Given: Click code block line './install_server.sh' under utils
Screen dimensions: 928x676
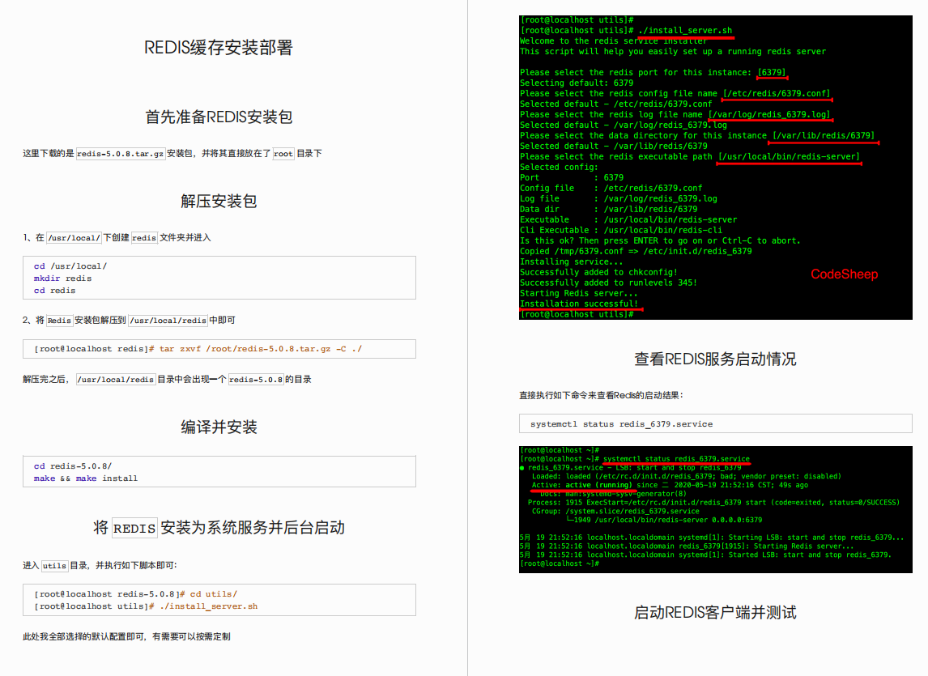Looking at the screenshot, I should coord(146,606).
